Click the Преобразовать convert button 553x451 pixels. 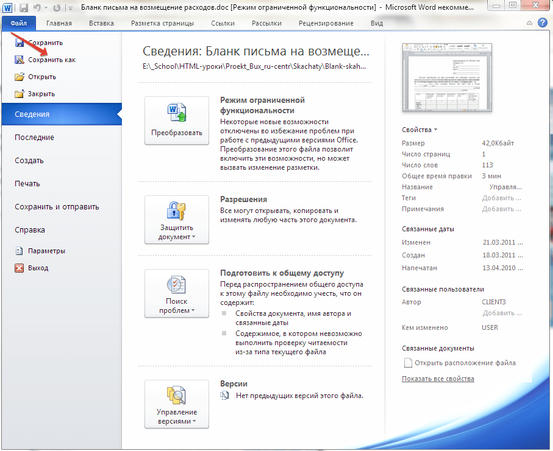[177, 121]
